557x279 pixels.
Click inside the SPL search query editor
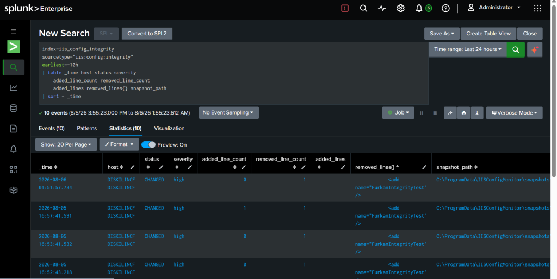(233, 73)
